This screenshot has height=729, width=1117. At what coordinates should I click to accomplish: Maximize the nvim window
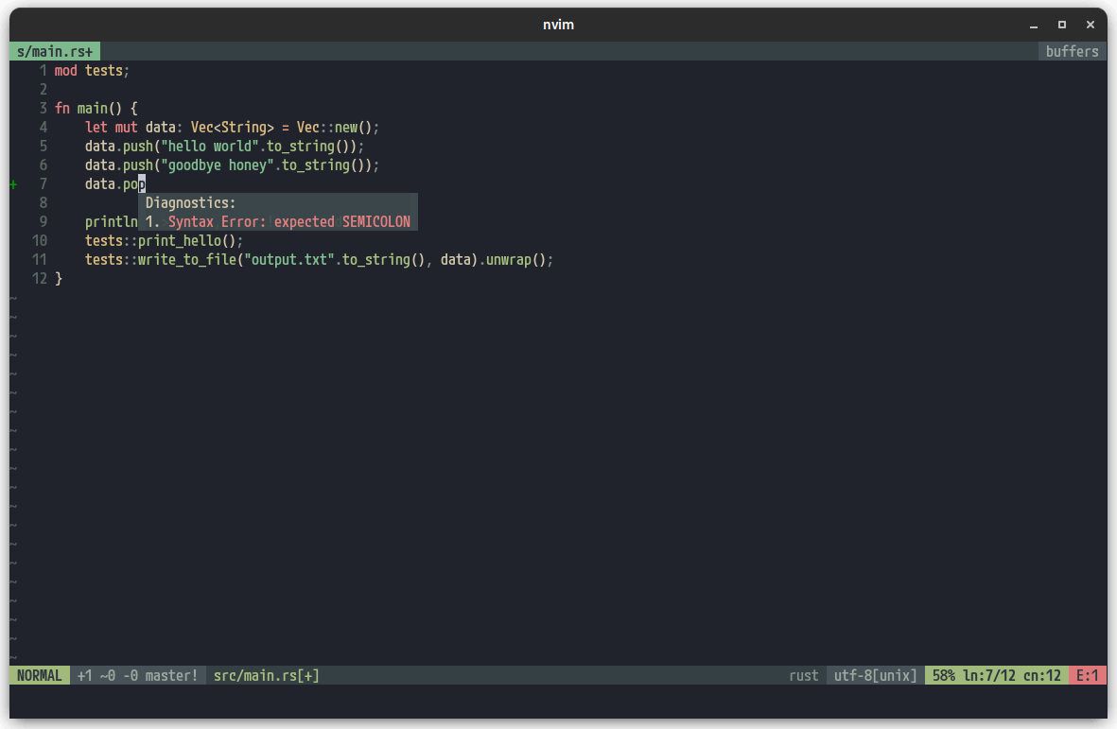click(x=1062, y=25)
